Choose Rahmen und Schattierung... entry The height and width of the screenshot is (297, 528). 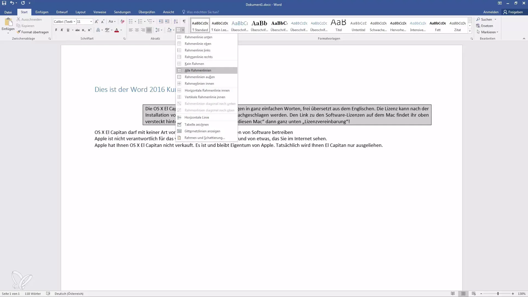pos(207,138)
